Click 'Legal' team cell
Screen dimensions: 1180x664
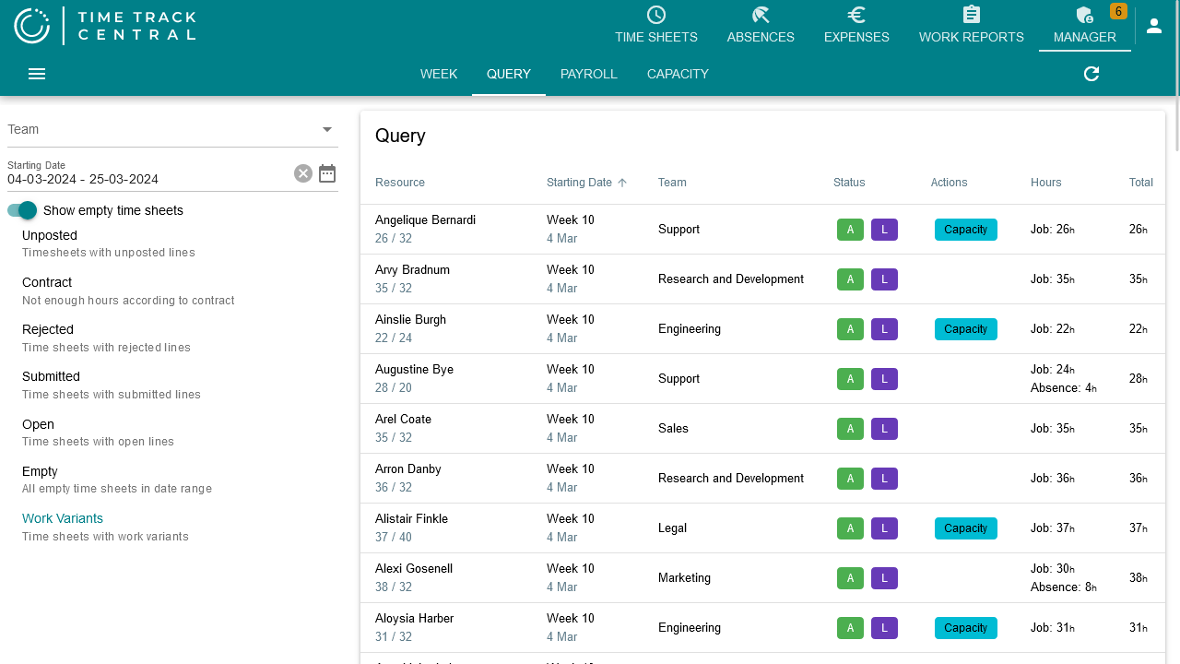672,528
